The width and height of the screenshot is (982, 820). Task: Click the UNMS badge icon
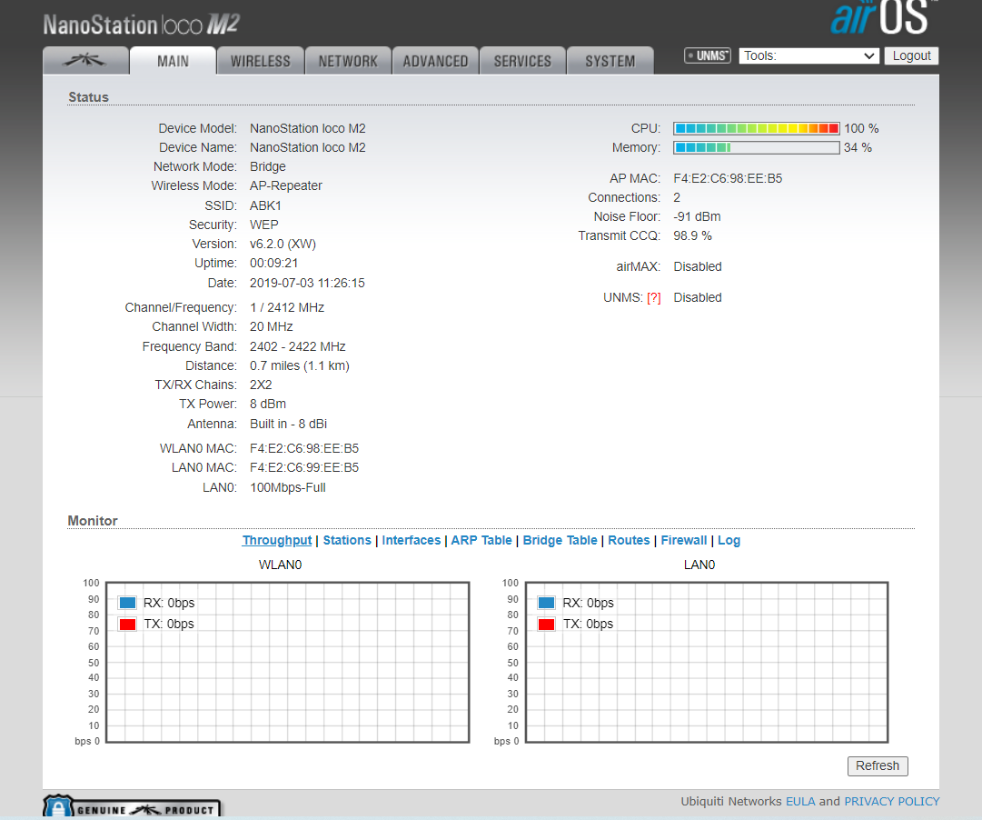click(708, 55)
